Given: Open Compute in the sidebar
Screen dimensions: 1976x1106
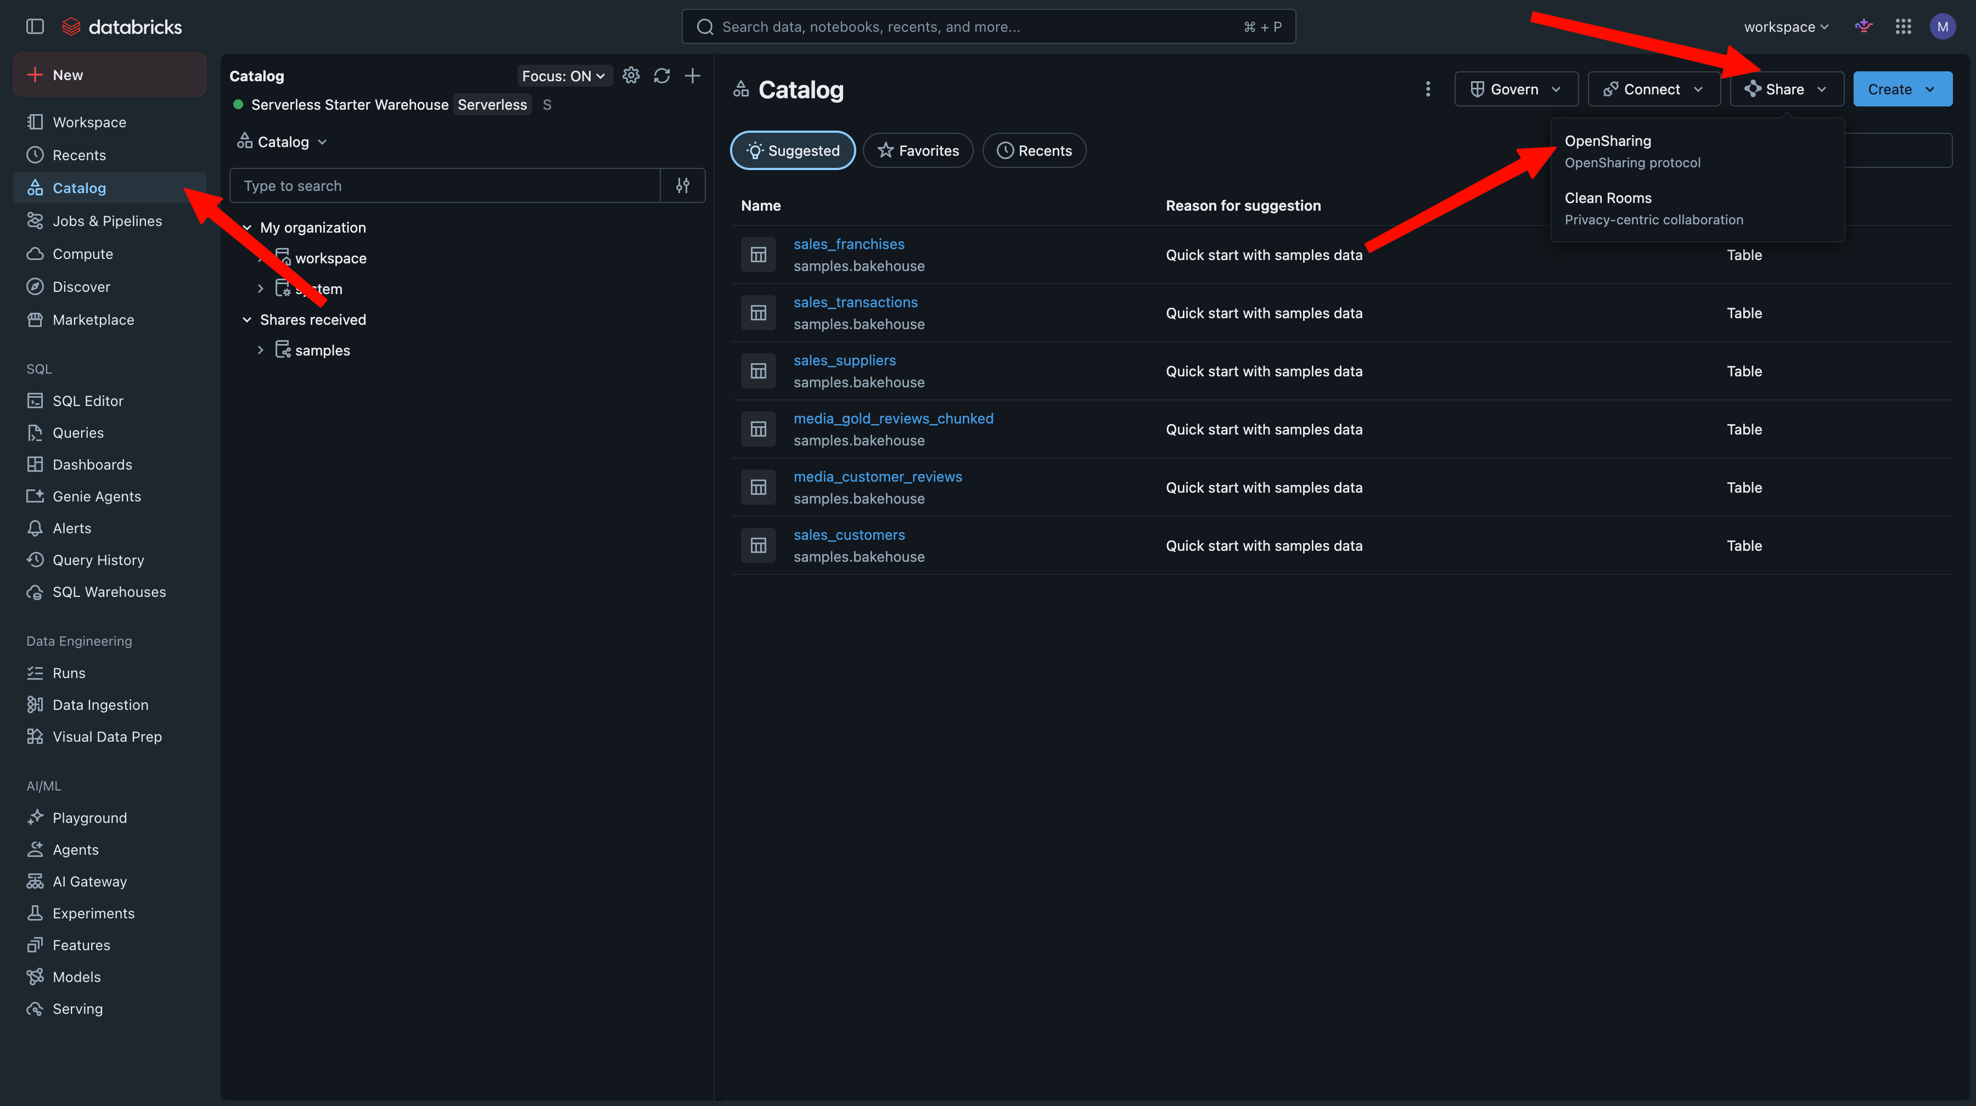Looking at the screenshot, I should point(110,253).
